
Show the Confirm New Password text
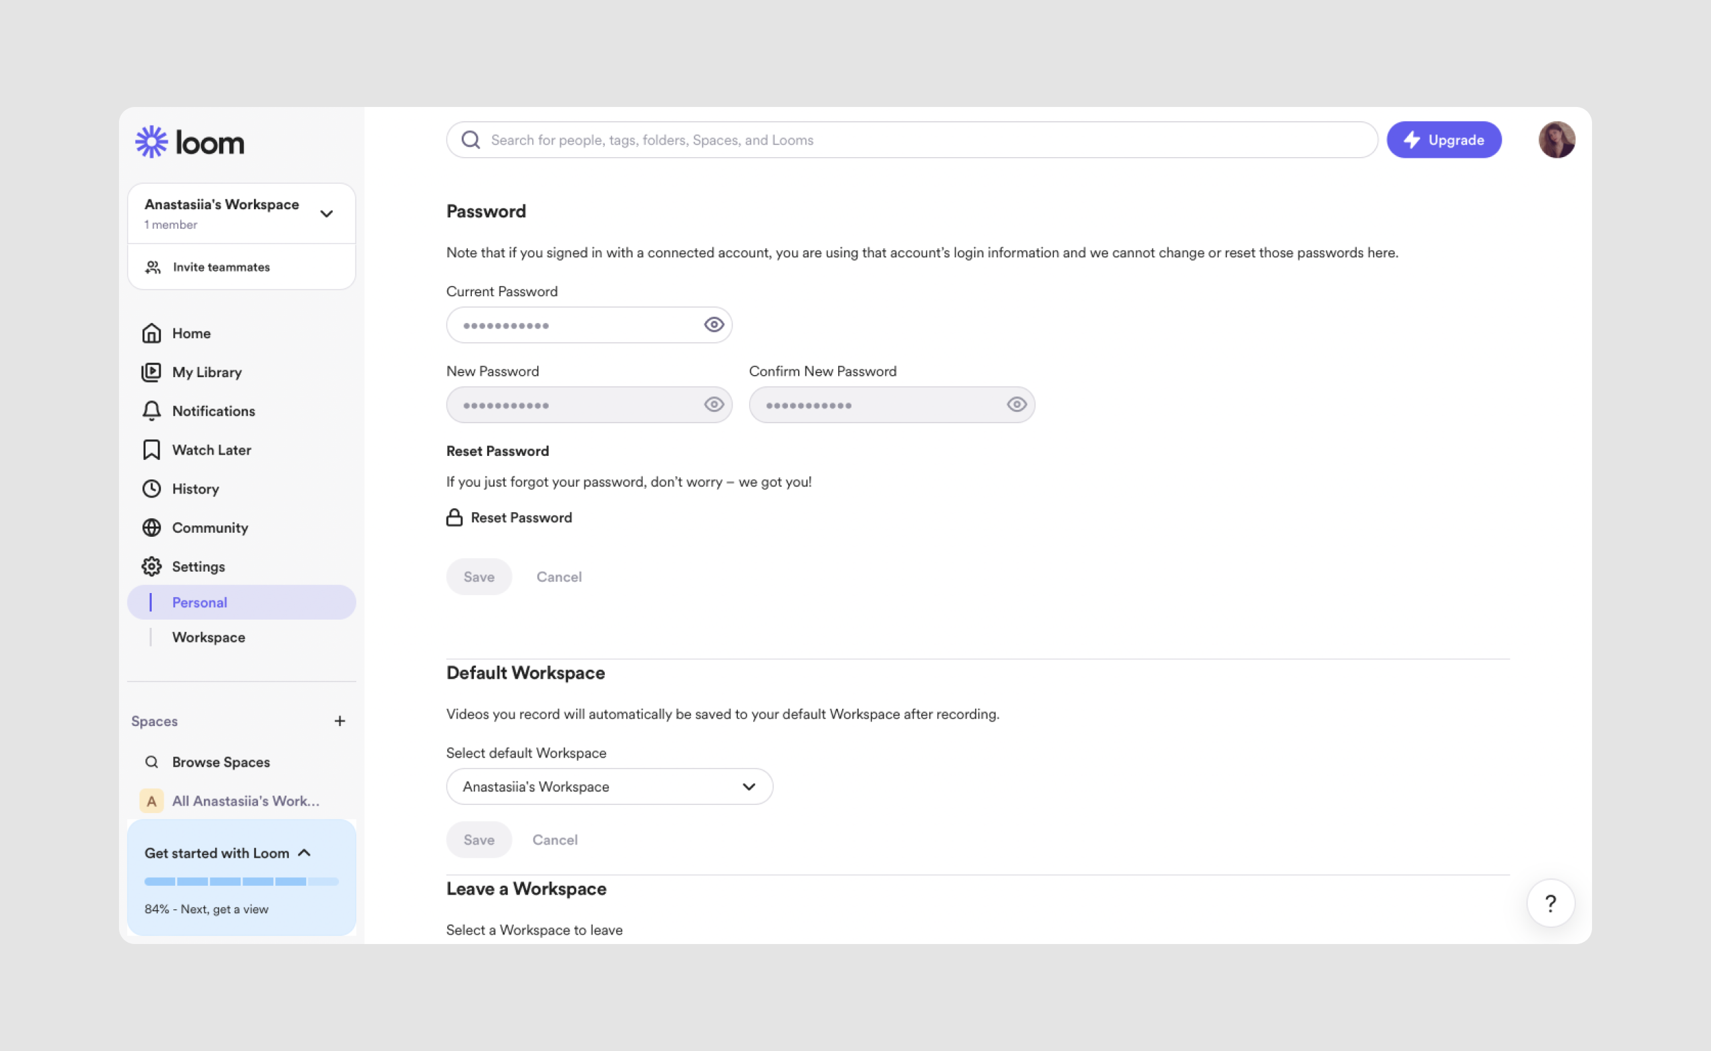[x=1017, y=404]
